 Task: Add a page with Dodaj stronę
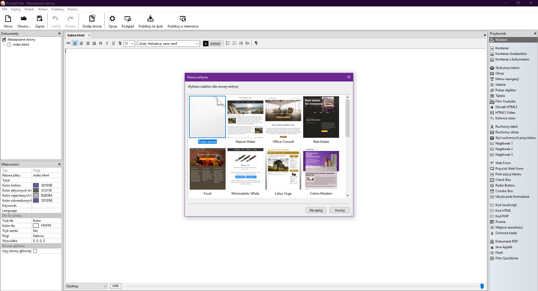(x=92, y=18)
